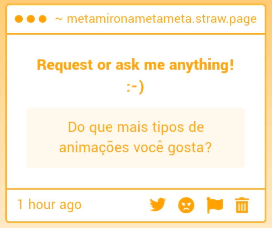Click the tilde symbol before the URL
This screenshot has width=272, height=228.
point(59,19)
